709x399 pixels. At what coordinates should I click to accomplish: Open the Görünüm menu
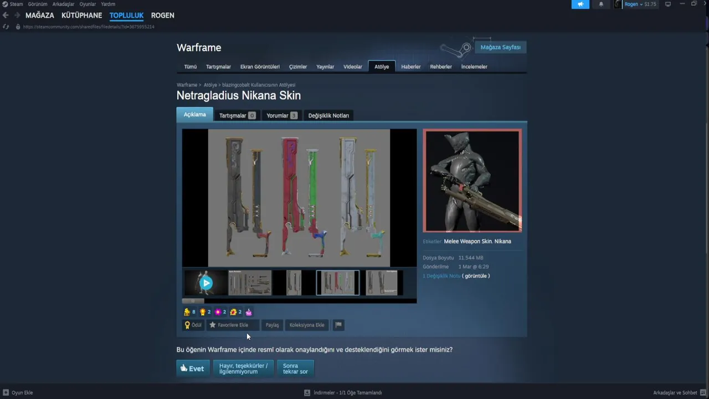point(38,4)
